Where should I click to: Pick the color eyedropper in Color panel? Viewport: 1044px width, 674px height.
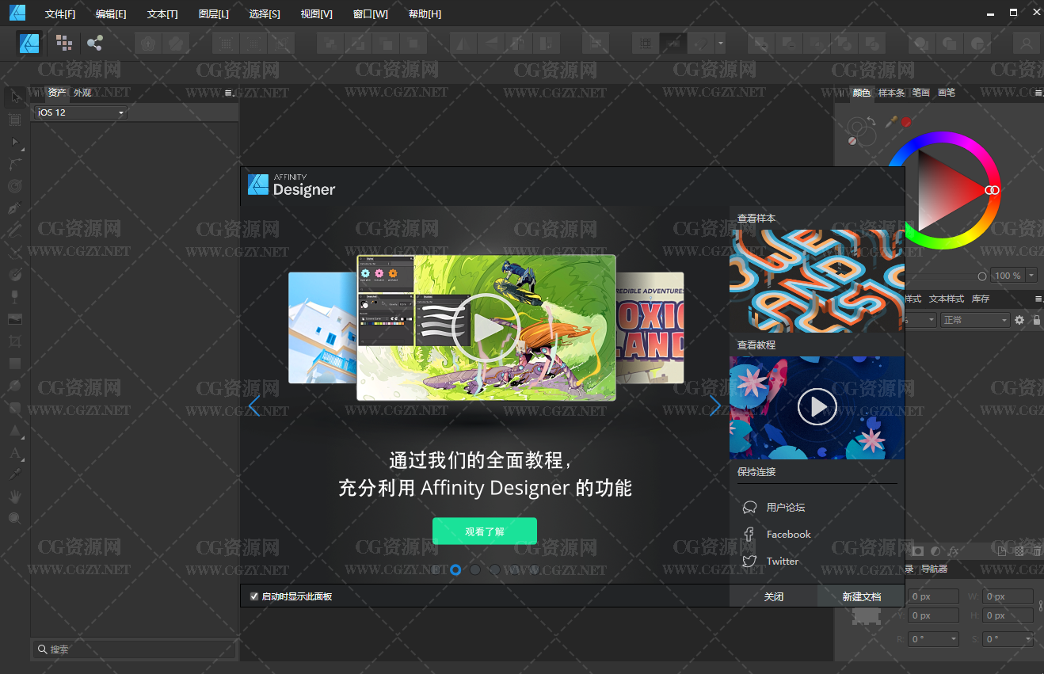[x=891, y=122]
